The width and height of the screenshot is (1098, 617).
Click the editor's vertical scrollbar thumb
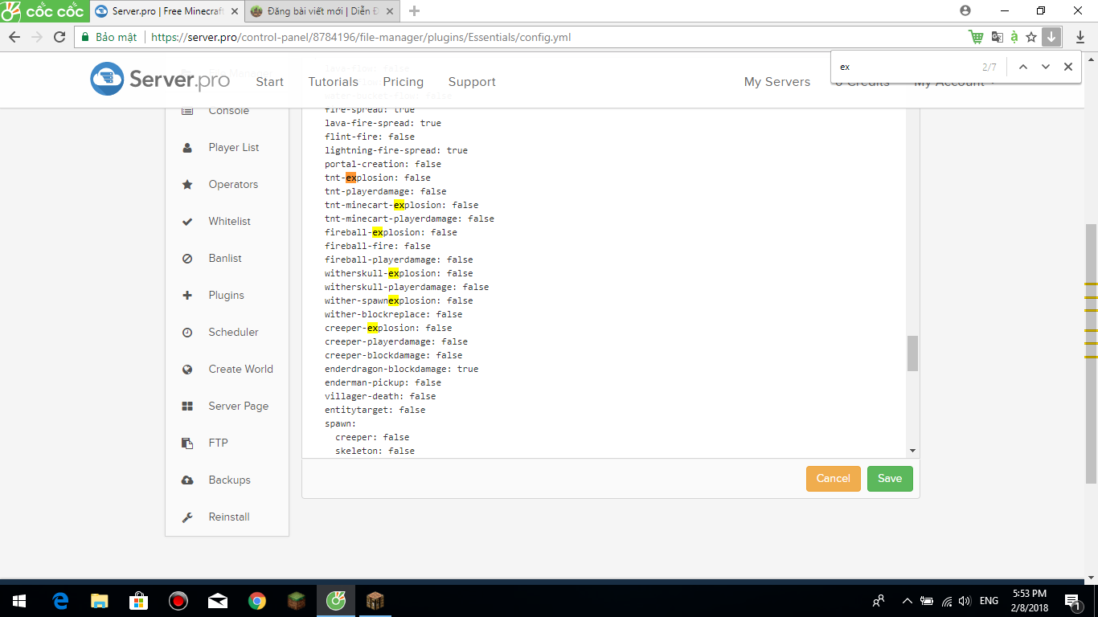tap(912, 353)
